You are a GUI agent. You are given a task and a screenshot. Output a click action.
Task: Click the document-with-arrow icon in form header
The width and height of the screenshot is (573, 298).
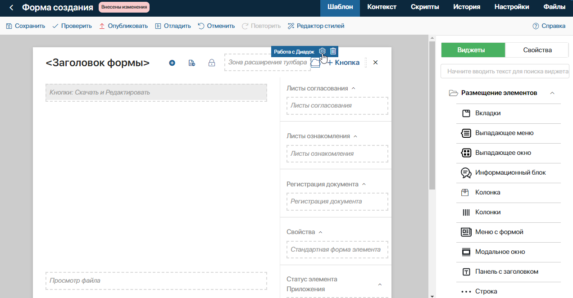click(191, 63)
